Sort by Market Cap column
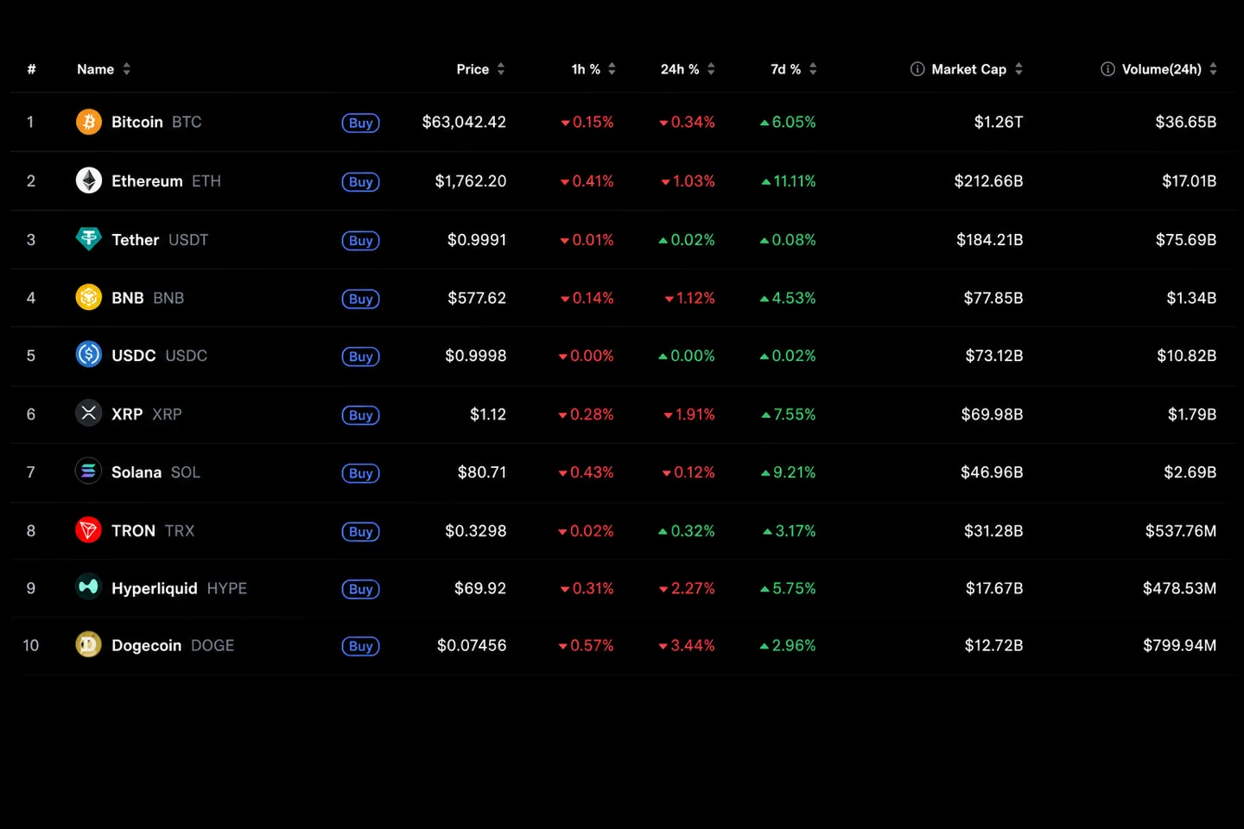 [x=977, y=69]
